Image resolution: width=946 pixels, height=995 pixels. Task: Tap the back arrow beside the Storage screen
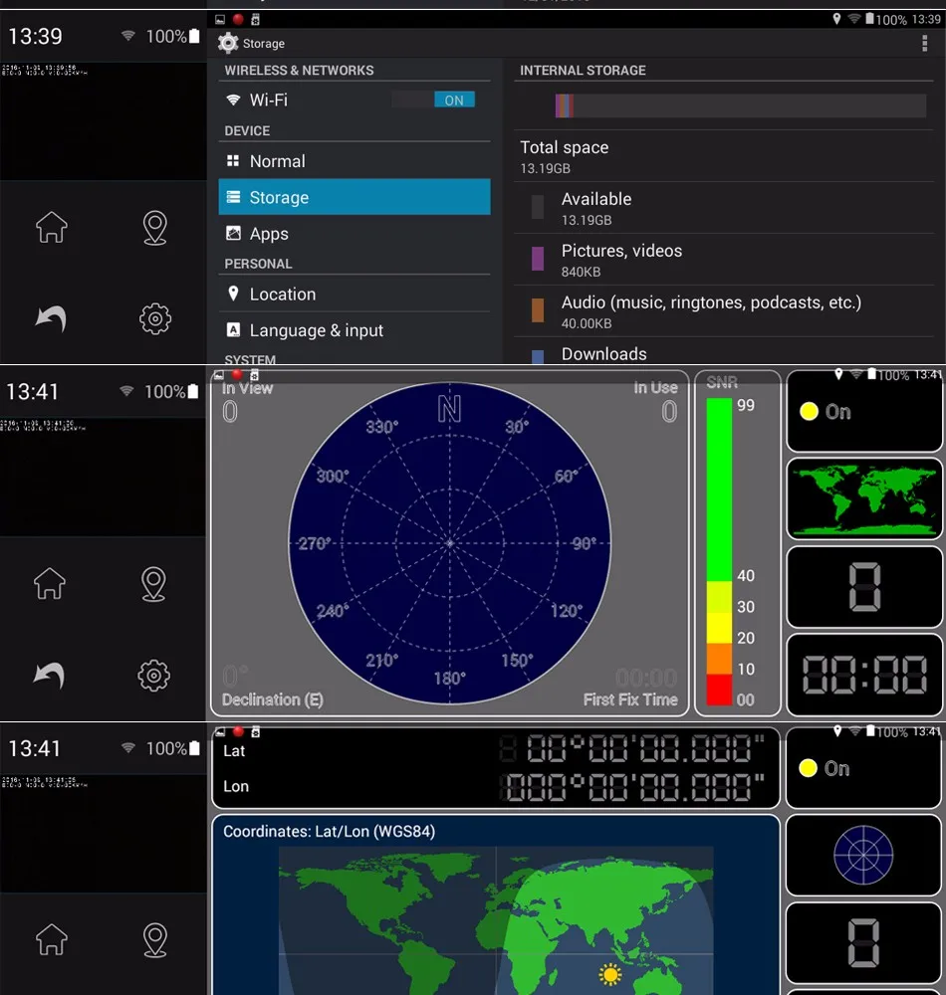point(51,318)
